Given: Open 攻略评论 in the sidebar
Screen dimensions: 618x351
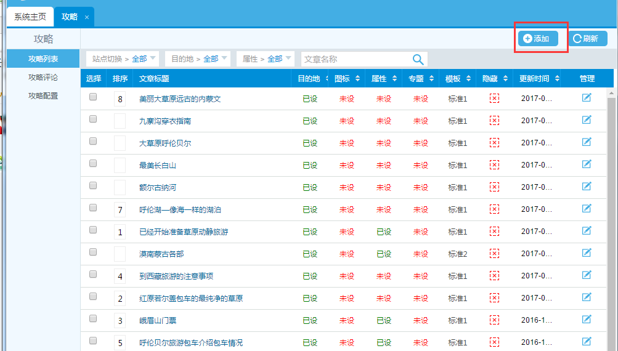Looking at the screenshot, I should coord(43,77).
